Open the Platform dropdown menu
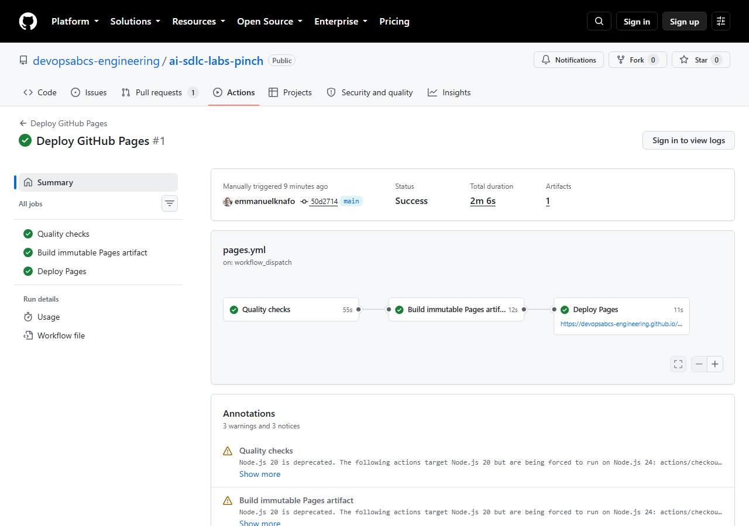 (75, 21)
